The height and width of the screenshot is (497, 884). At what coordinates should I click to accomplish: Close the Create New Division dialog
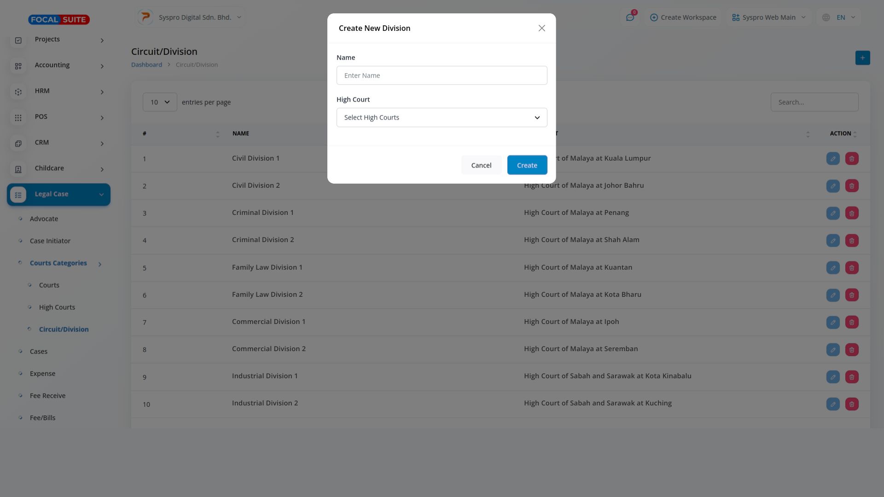541,28
